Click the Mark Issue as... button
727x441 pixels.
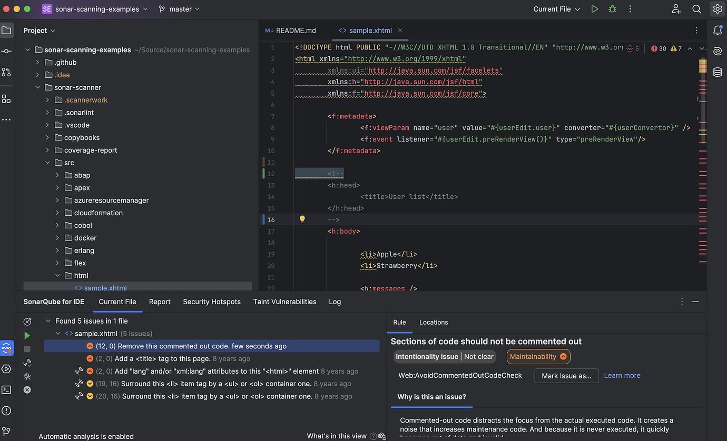click(566, 375)
